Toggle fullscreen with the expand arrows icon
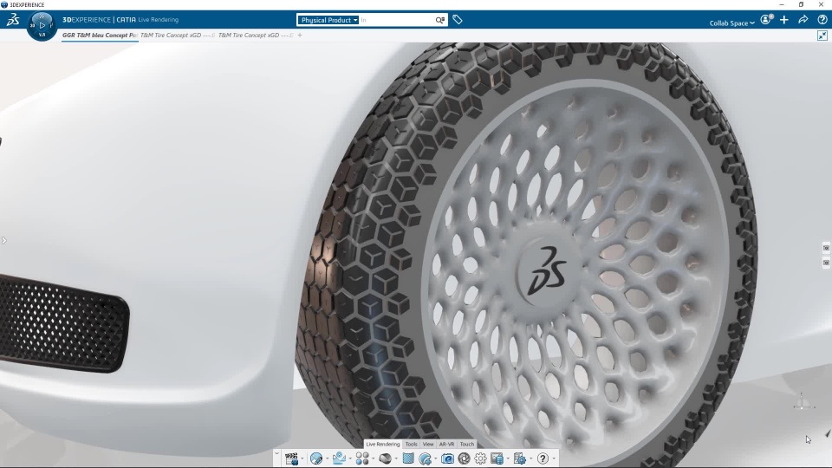This screenshot has width=832, height=468. (x=822, y=36)
